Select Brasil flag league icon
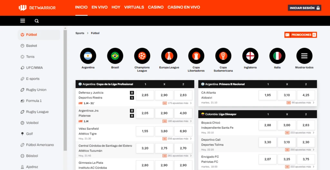The width and height of the screenshot is (330, 170). click(x=115, y=56)
